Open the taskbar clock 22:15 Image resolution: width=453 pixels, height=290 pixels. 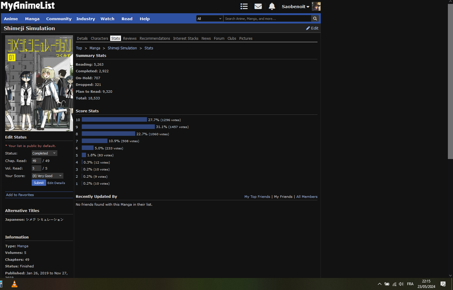tap(426, 284)
